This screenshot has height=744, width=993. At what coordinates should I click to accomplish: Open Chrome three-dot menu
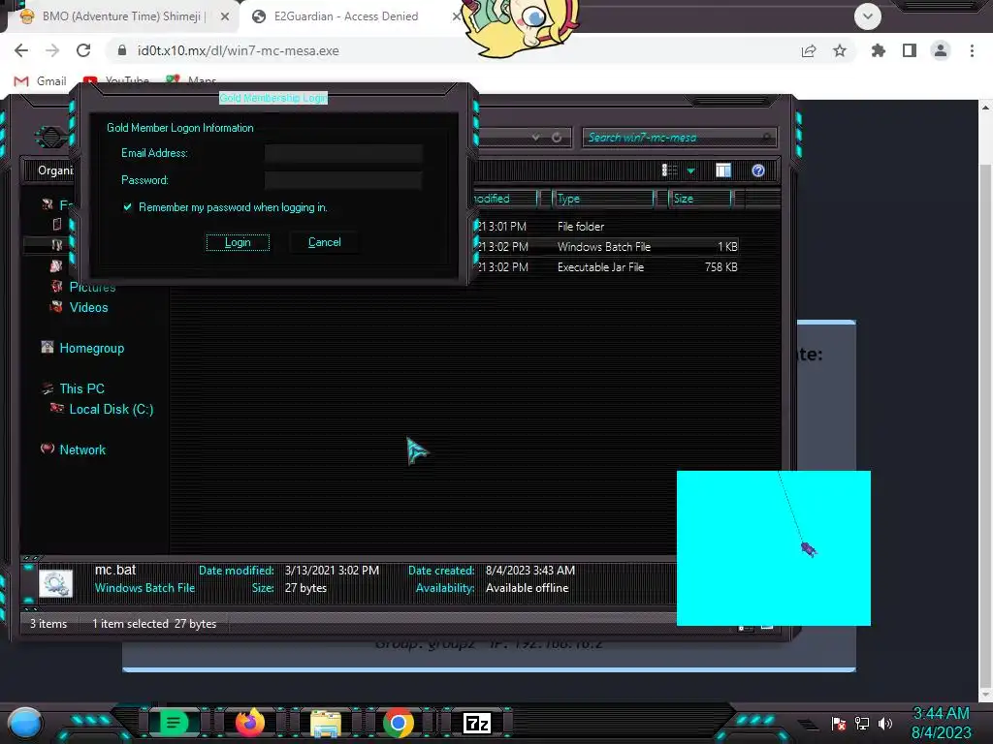972,50
